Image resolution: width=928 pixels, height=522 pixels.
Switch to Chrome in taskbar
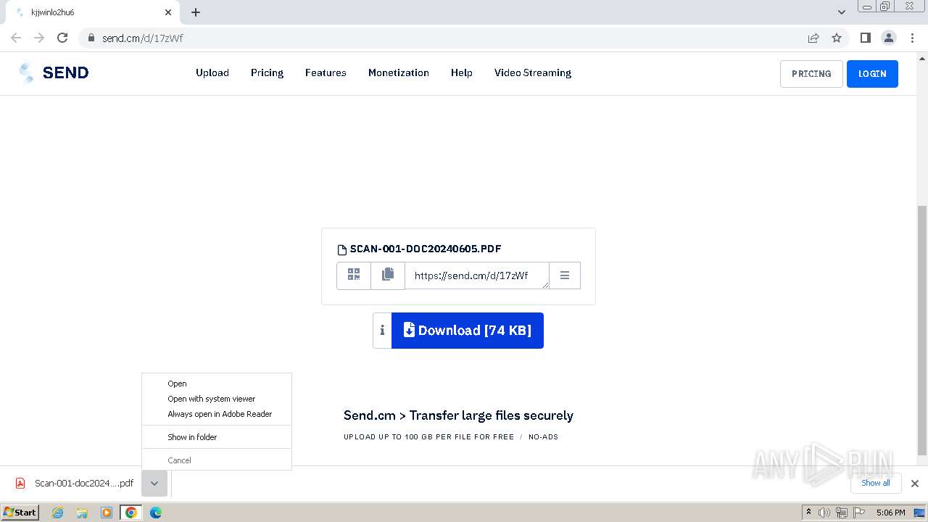pos(131,513)
